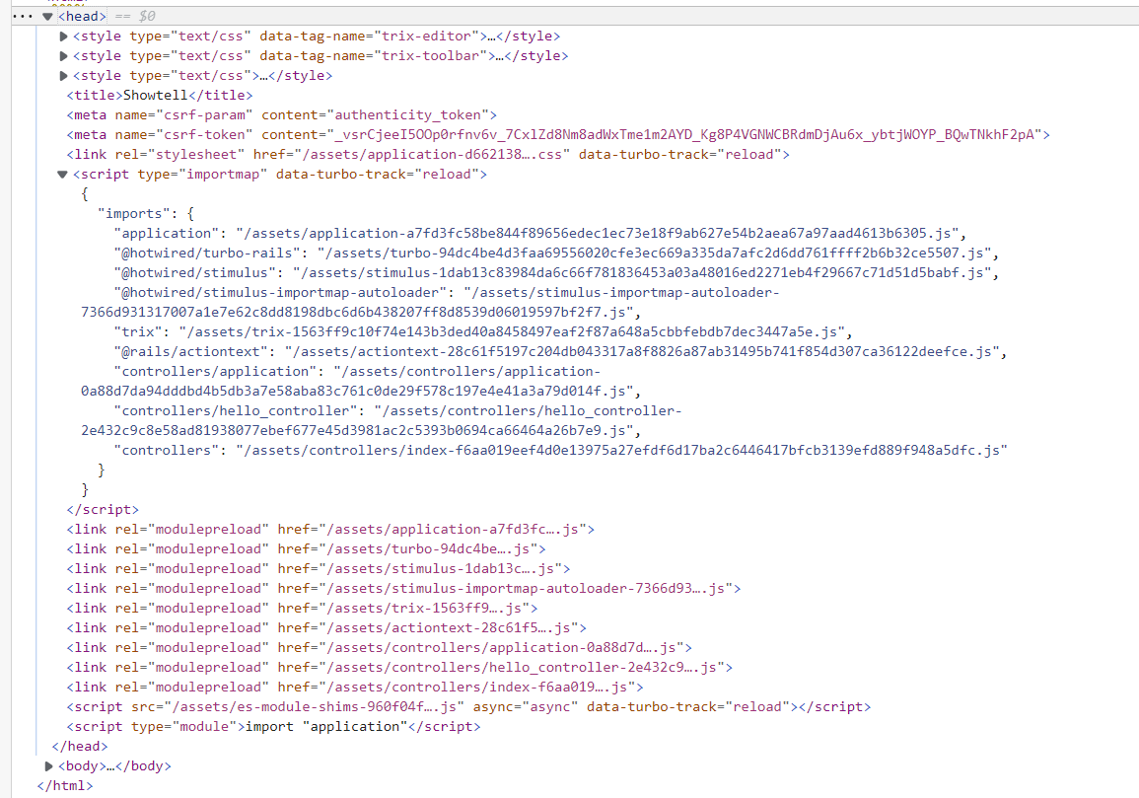Click the "controllers/hello_controller" importmap key
Screen dimensions: 1139x798
(x=236, y=410)
